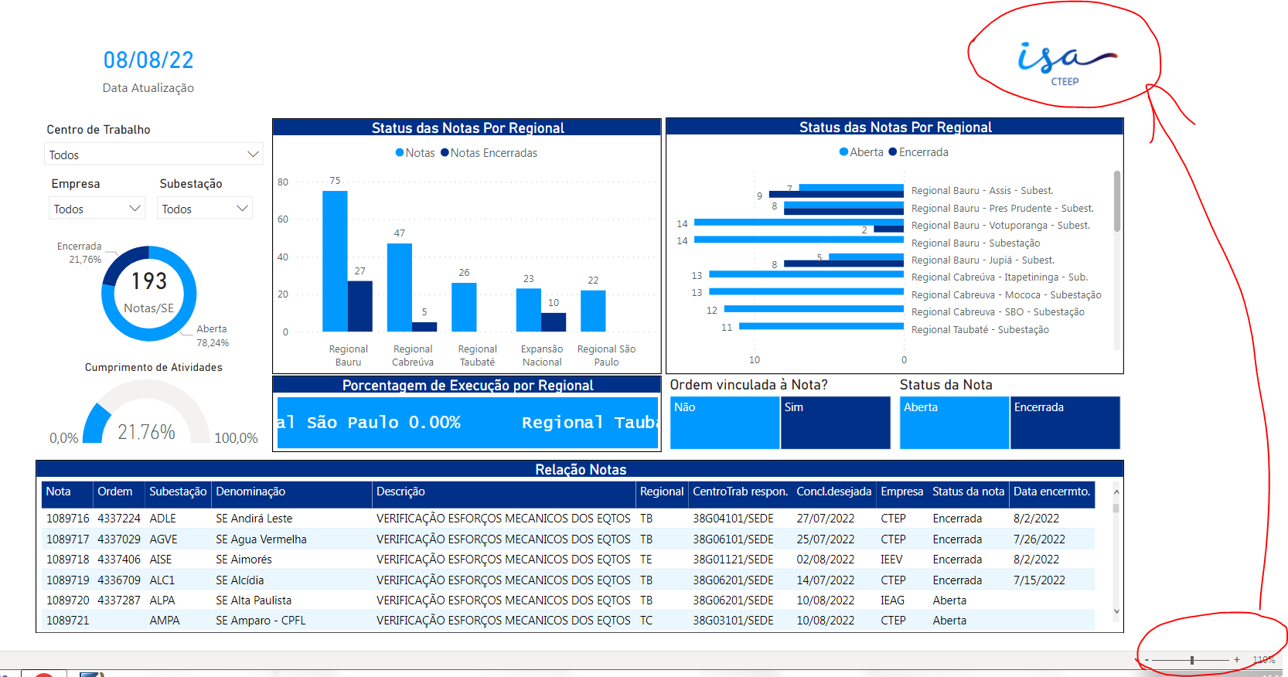Viewport: 1288px width, 677px height.
Task: Click the IEAG empresa cell
Action: pos(892,600)
